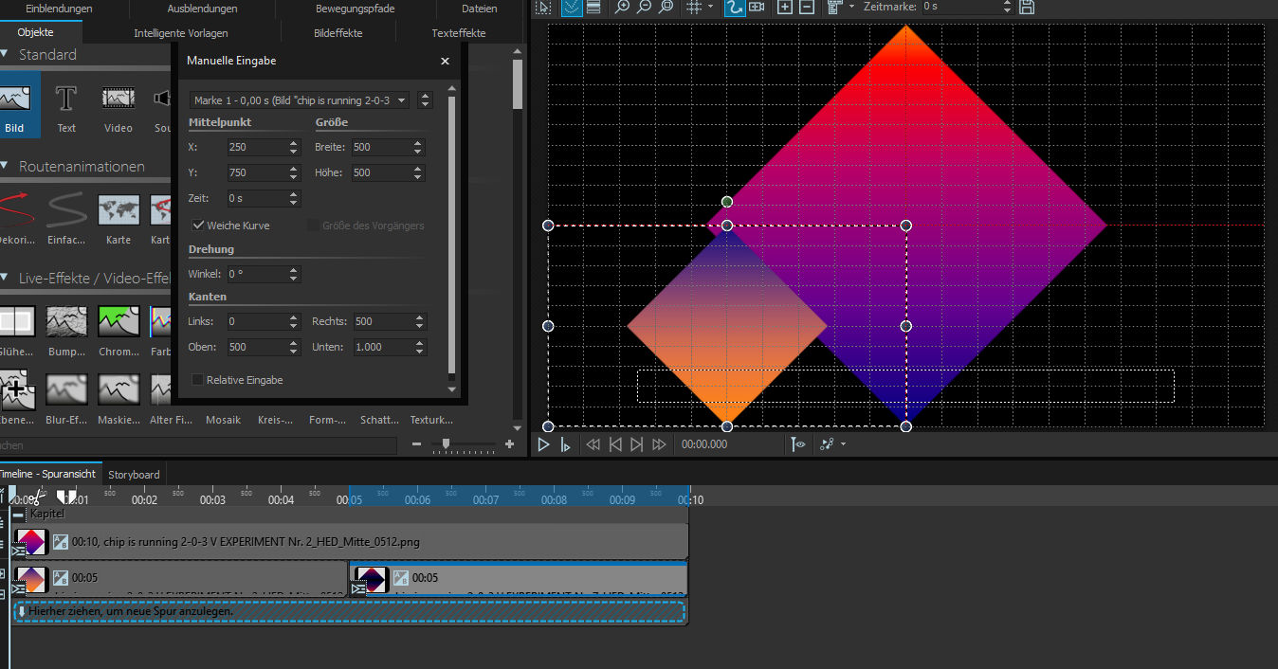Open the grid settings icon
The width and height of the screenshot is (1278, 669).
[x=693, y=8]
